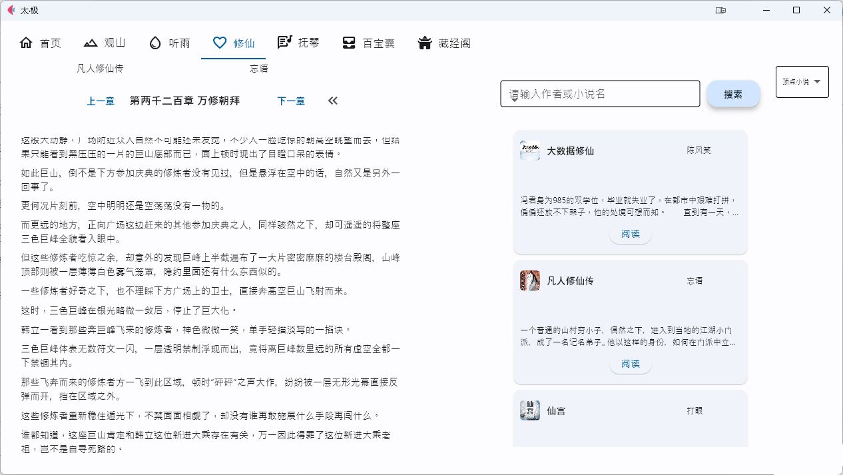The image size is (843, 475).
Task: Open the 观山 mountain icon
Action: (91, 43)
